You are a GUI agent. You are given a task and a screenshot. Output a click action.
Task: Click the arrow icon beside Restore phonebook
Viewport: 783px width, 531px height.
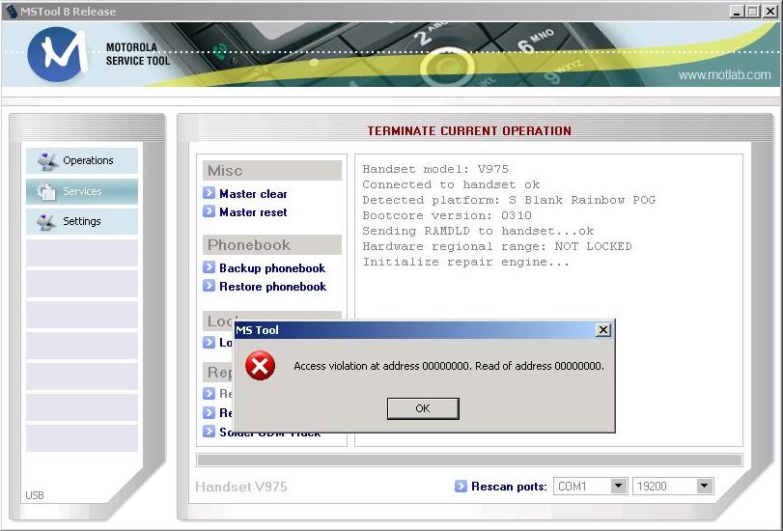(209, 286)
